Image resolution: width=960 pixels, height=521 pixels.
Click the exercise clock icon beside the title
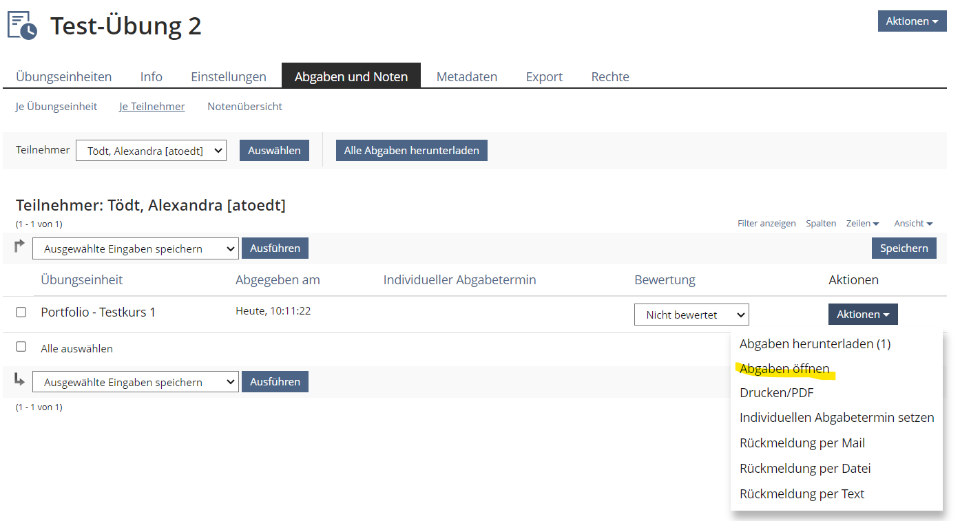click(22, 25)
